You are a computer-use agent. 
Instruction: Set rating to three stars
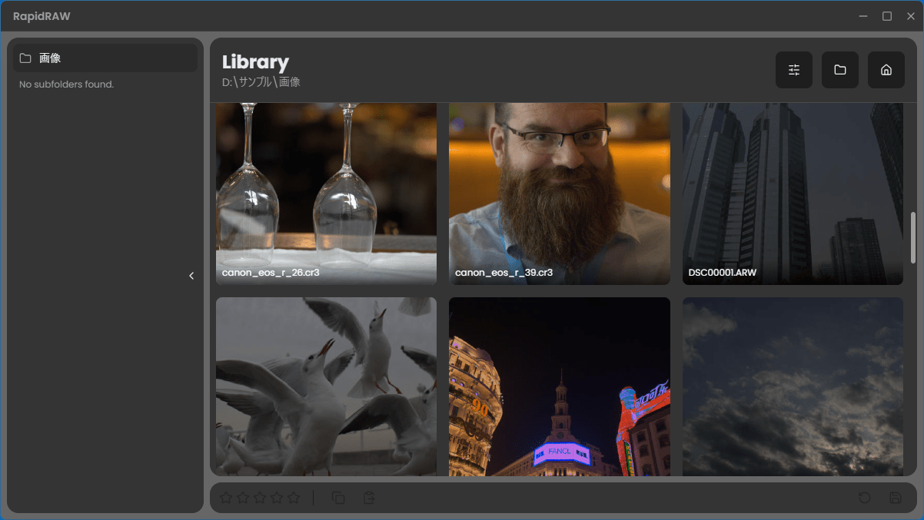coord(260,498)
